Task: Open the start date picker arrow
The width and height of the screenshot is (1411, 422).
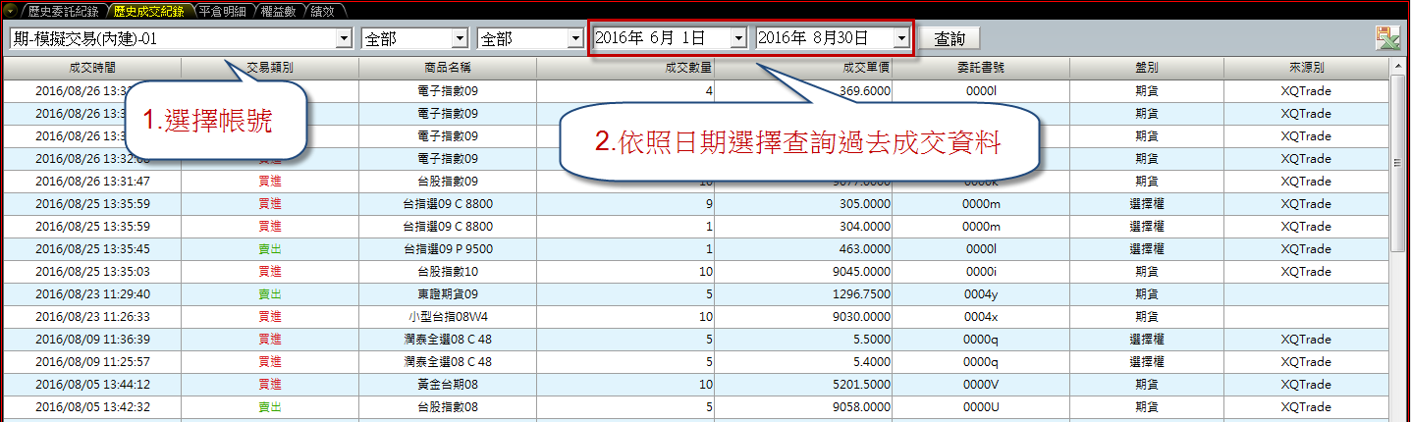Action: [x=738, y=38]
